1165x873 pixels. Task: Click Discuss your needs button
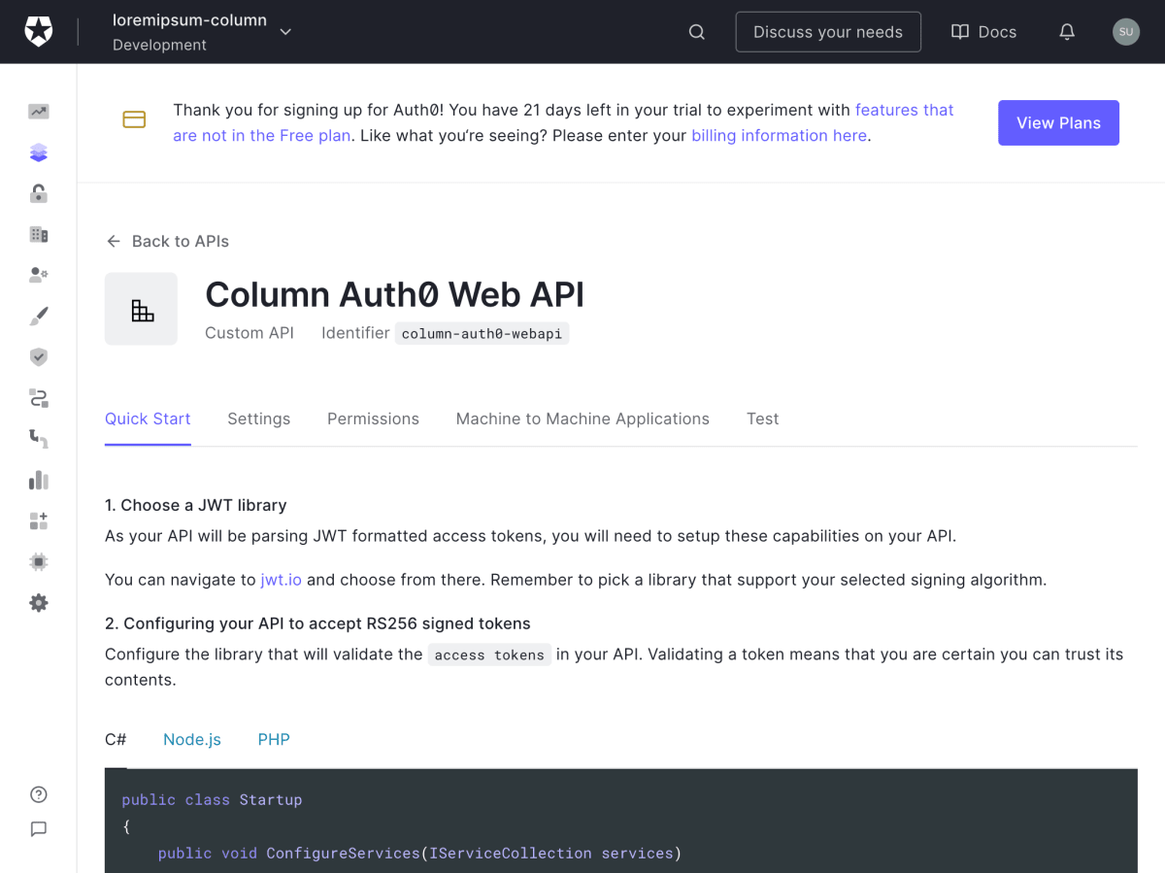[x=828, y=32]
